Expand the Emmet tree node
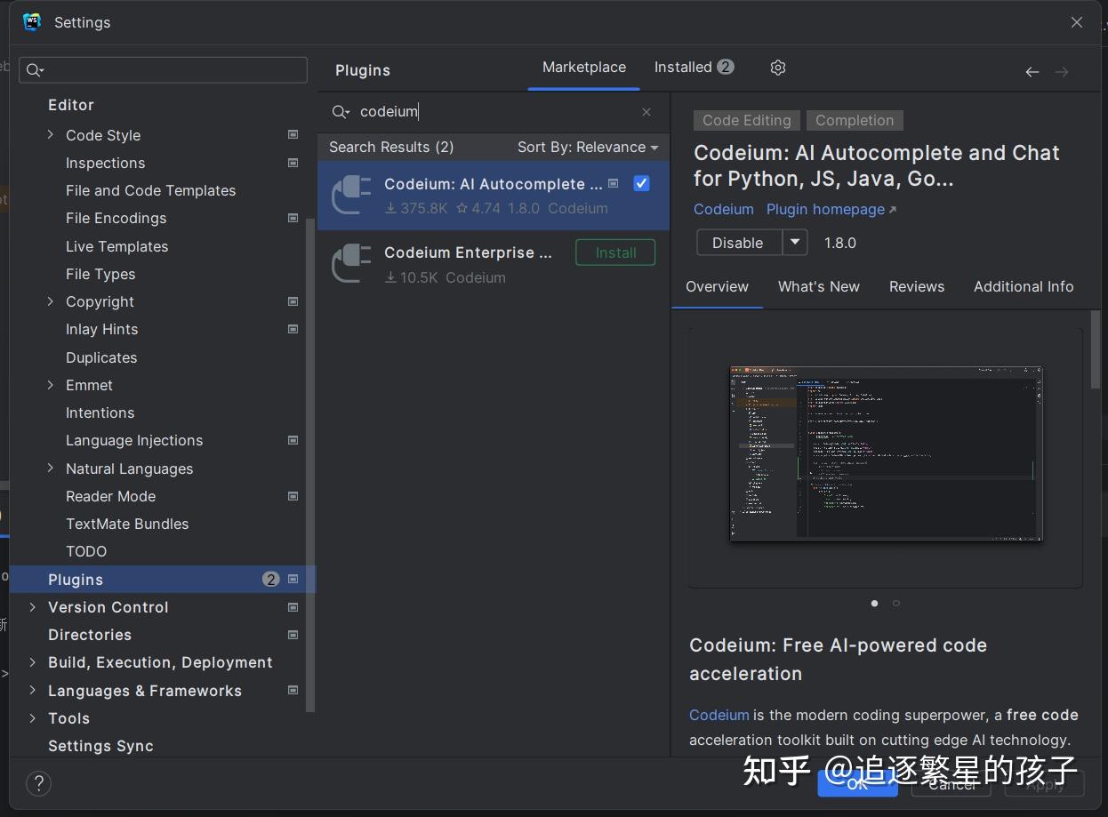 coord(51,385)
